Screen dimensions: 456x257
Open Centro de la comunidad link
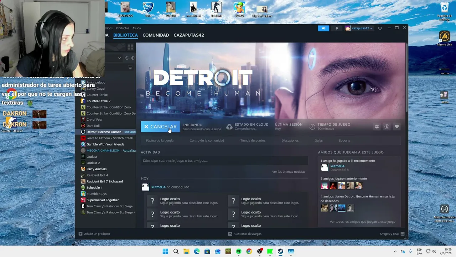207,141
